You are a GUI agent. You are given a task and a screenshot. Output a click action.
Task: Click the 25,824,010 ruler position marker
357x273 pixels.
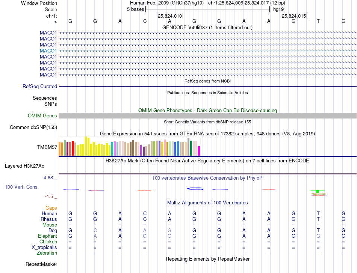click(x=170, y=16)
